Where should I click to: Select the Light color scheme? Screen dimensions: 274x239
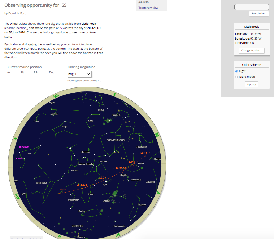[x=236, y=71]
